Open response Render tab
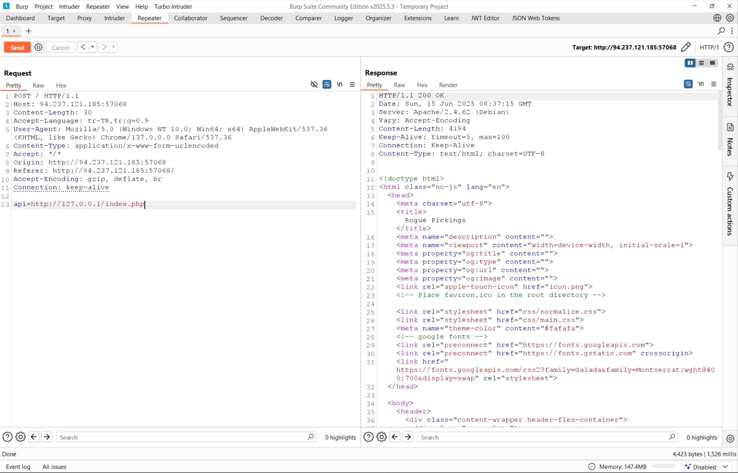Screen dimensions: 738x473 tap(448, 85)
